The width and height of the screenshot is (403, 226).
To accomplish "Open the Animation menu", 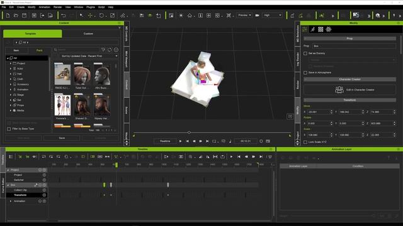I will [45, 7].
